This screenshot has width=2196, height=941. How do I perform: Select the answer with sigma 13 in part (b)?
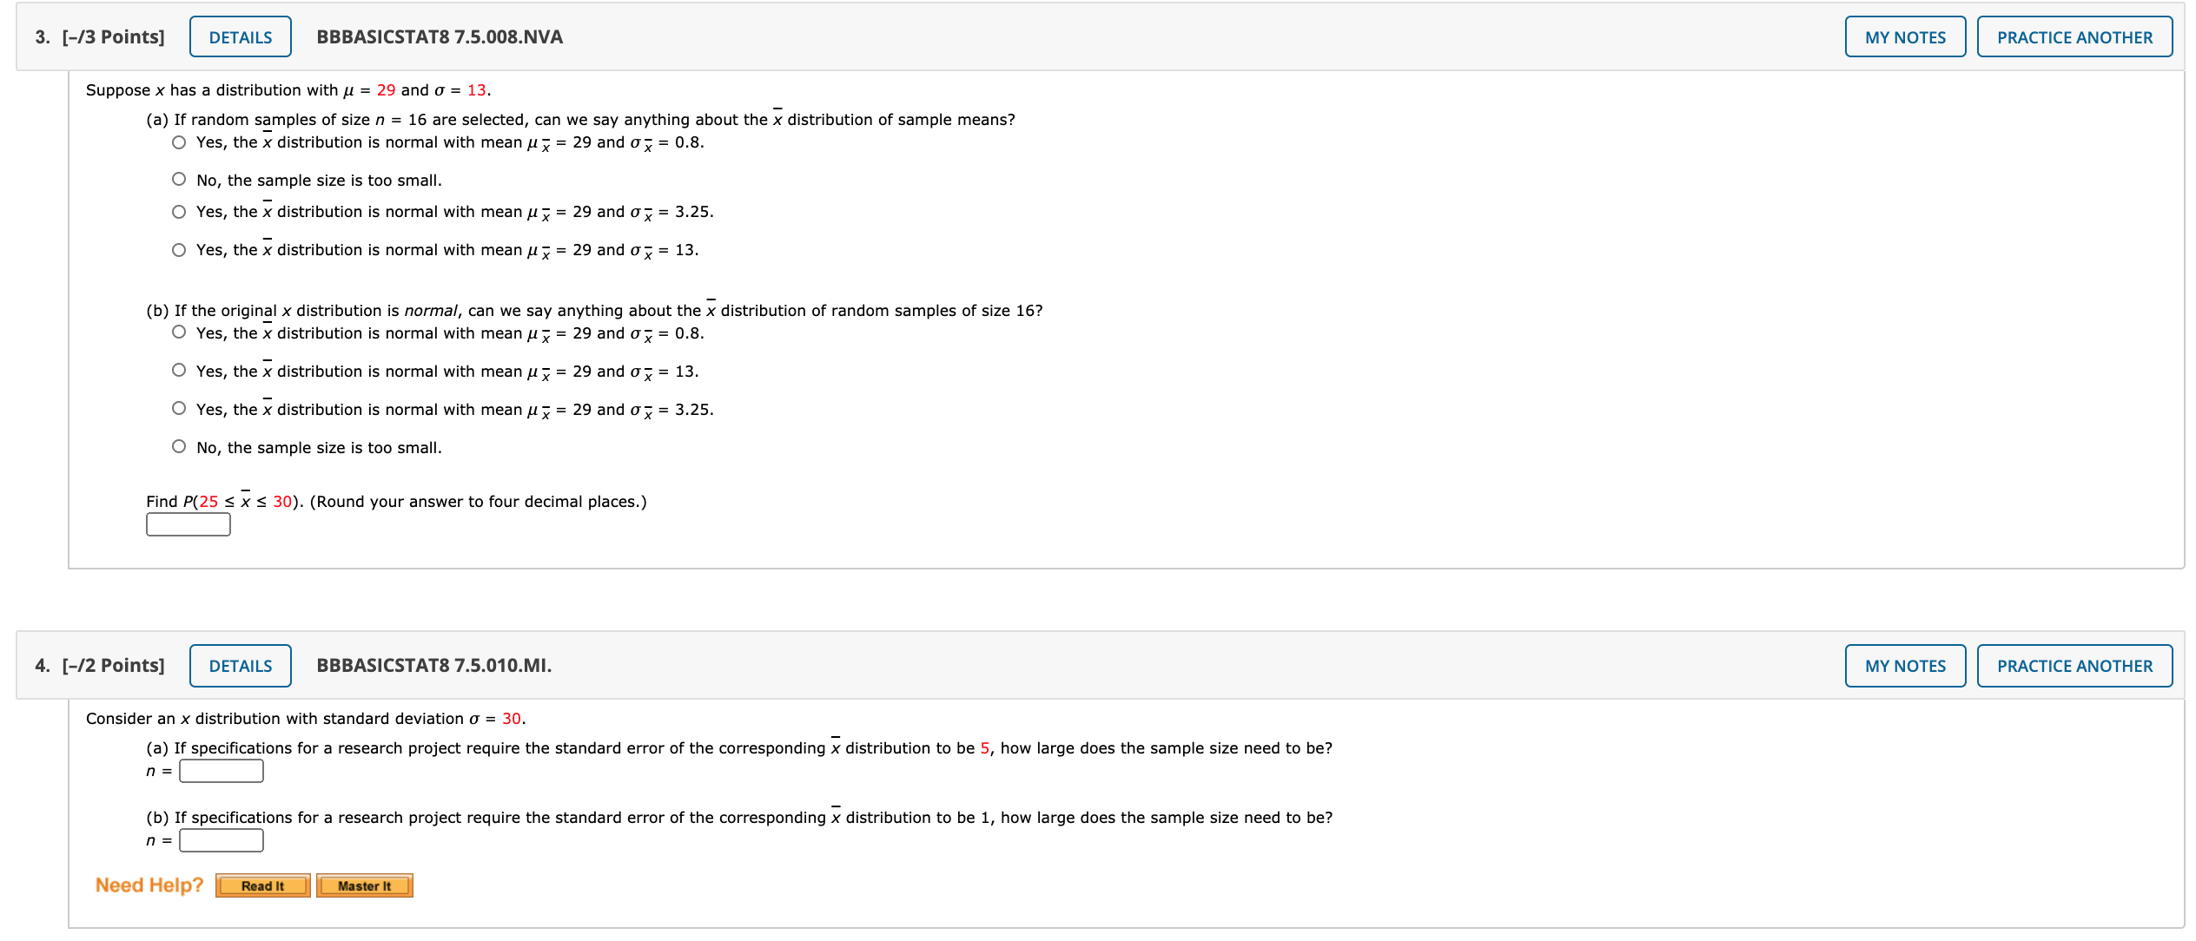pos(178,369)
